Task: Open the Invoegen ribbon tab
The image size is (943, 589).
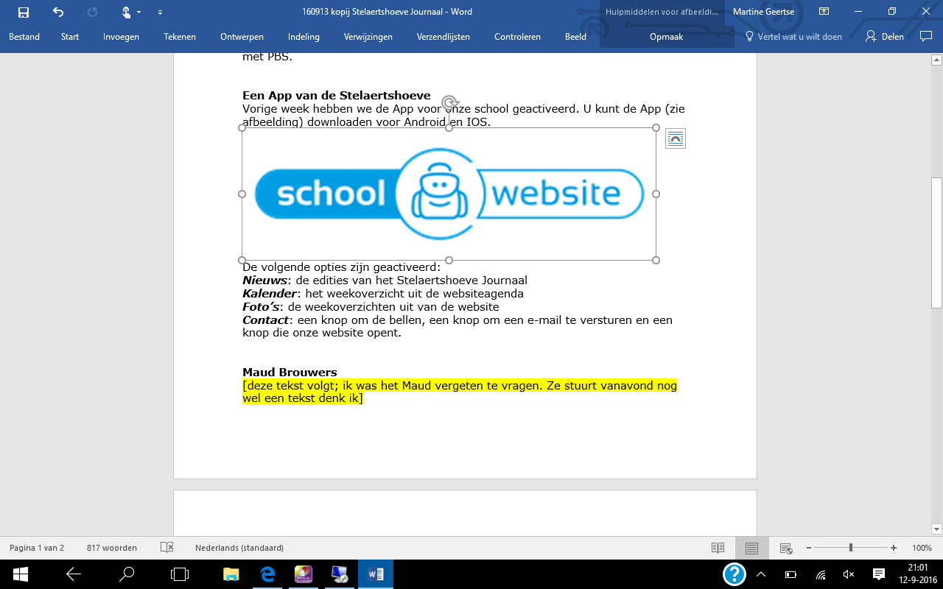Action: [121, 37]
